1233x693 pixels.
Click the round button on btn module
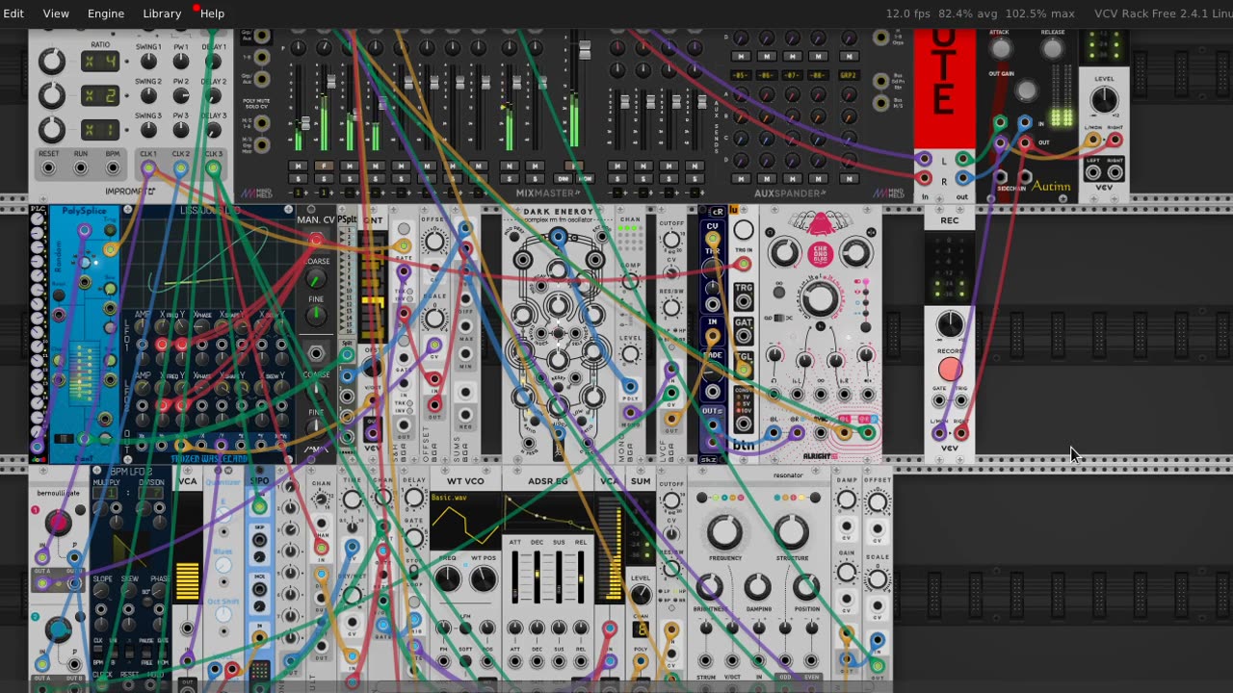(x=743, y=230)
